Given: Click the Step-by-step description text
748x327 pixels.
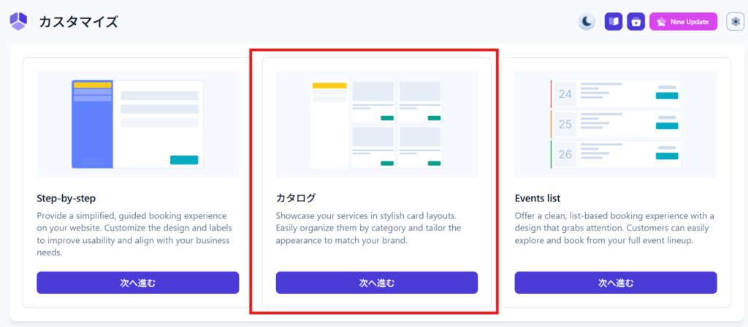Looking at the screenshot, I should (137, 234).
